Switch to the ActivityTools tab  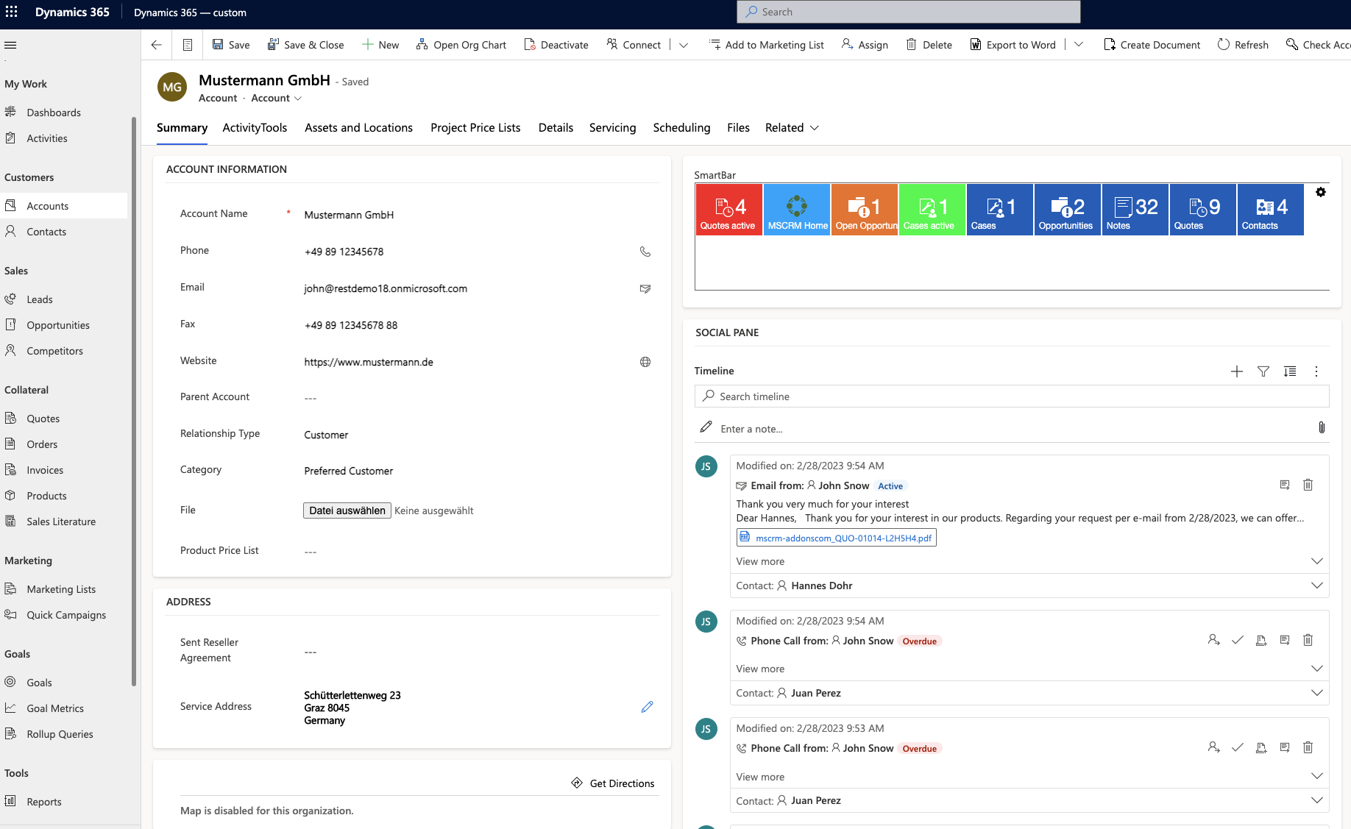[x=255, y=128]
